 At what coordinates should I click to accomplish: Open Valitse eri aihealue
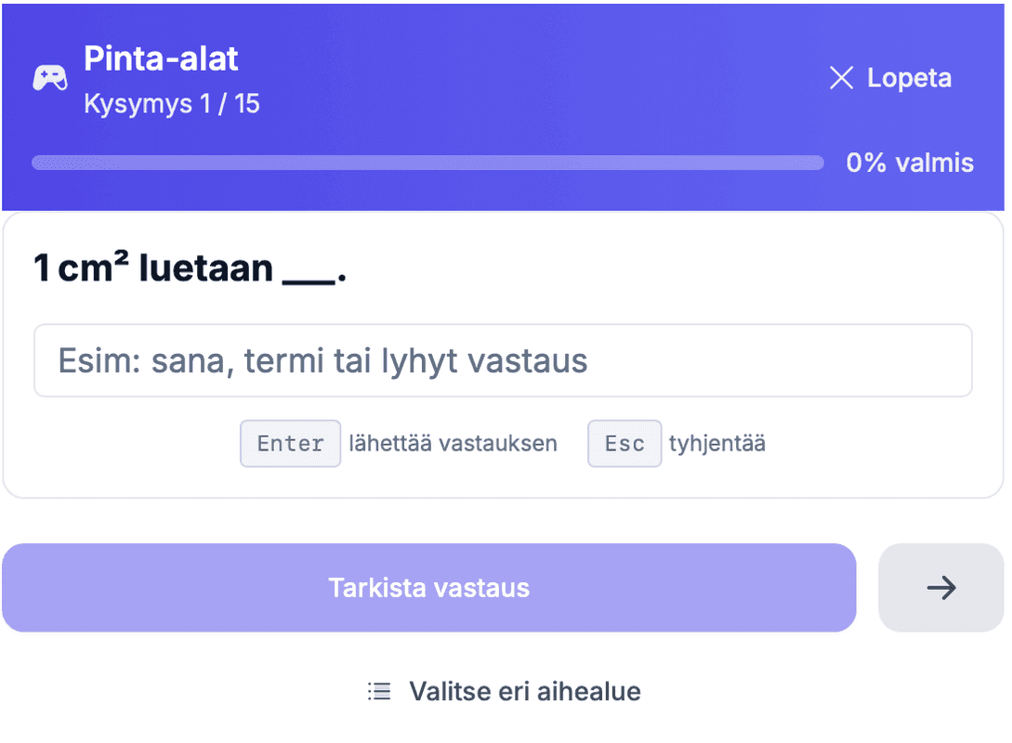523,691
